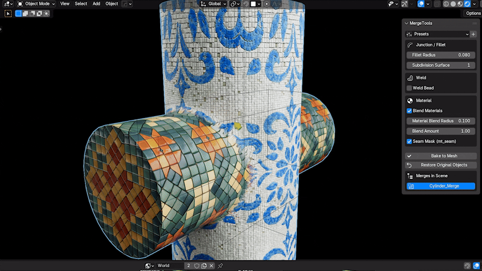The height and width of the screenshot is (271, 482).
Task: Toggle proportional editing circle icon
Action: (267, 4)
